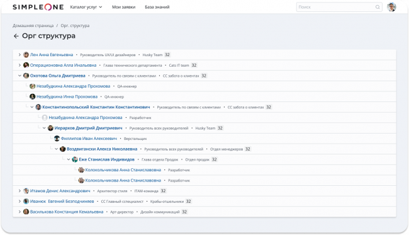The width and height of the screenshot is (409, 235).
Task: Collapse the Еже Станислав Индивидов node
Action: coord(69,159)
